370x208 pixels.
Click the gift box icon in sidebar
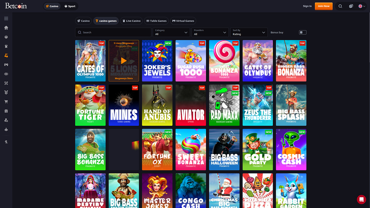pyautogui.click(x=6, y=111)
